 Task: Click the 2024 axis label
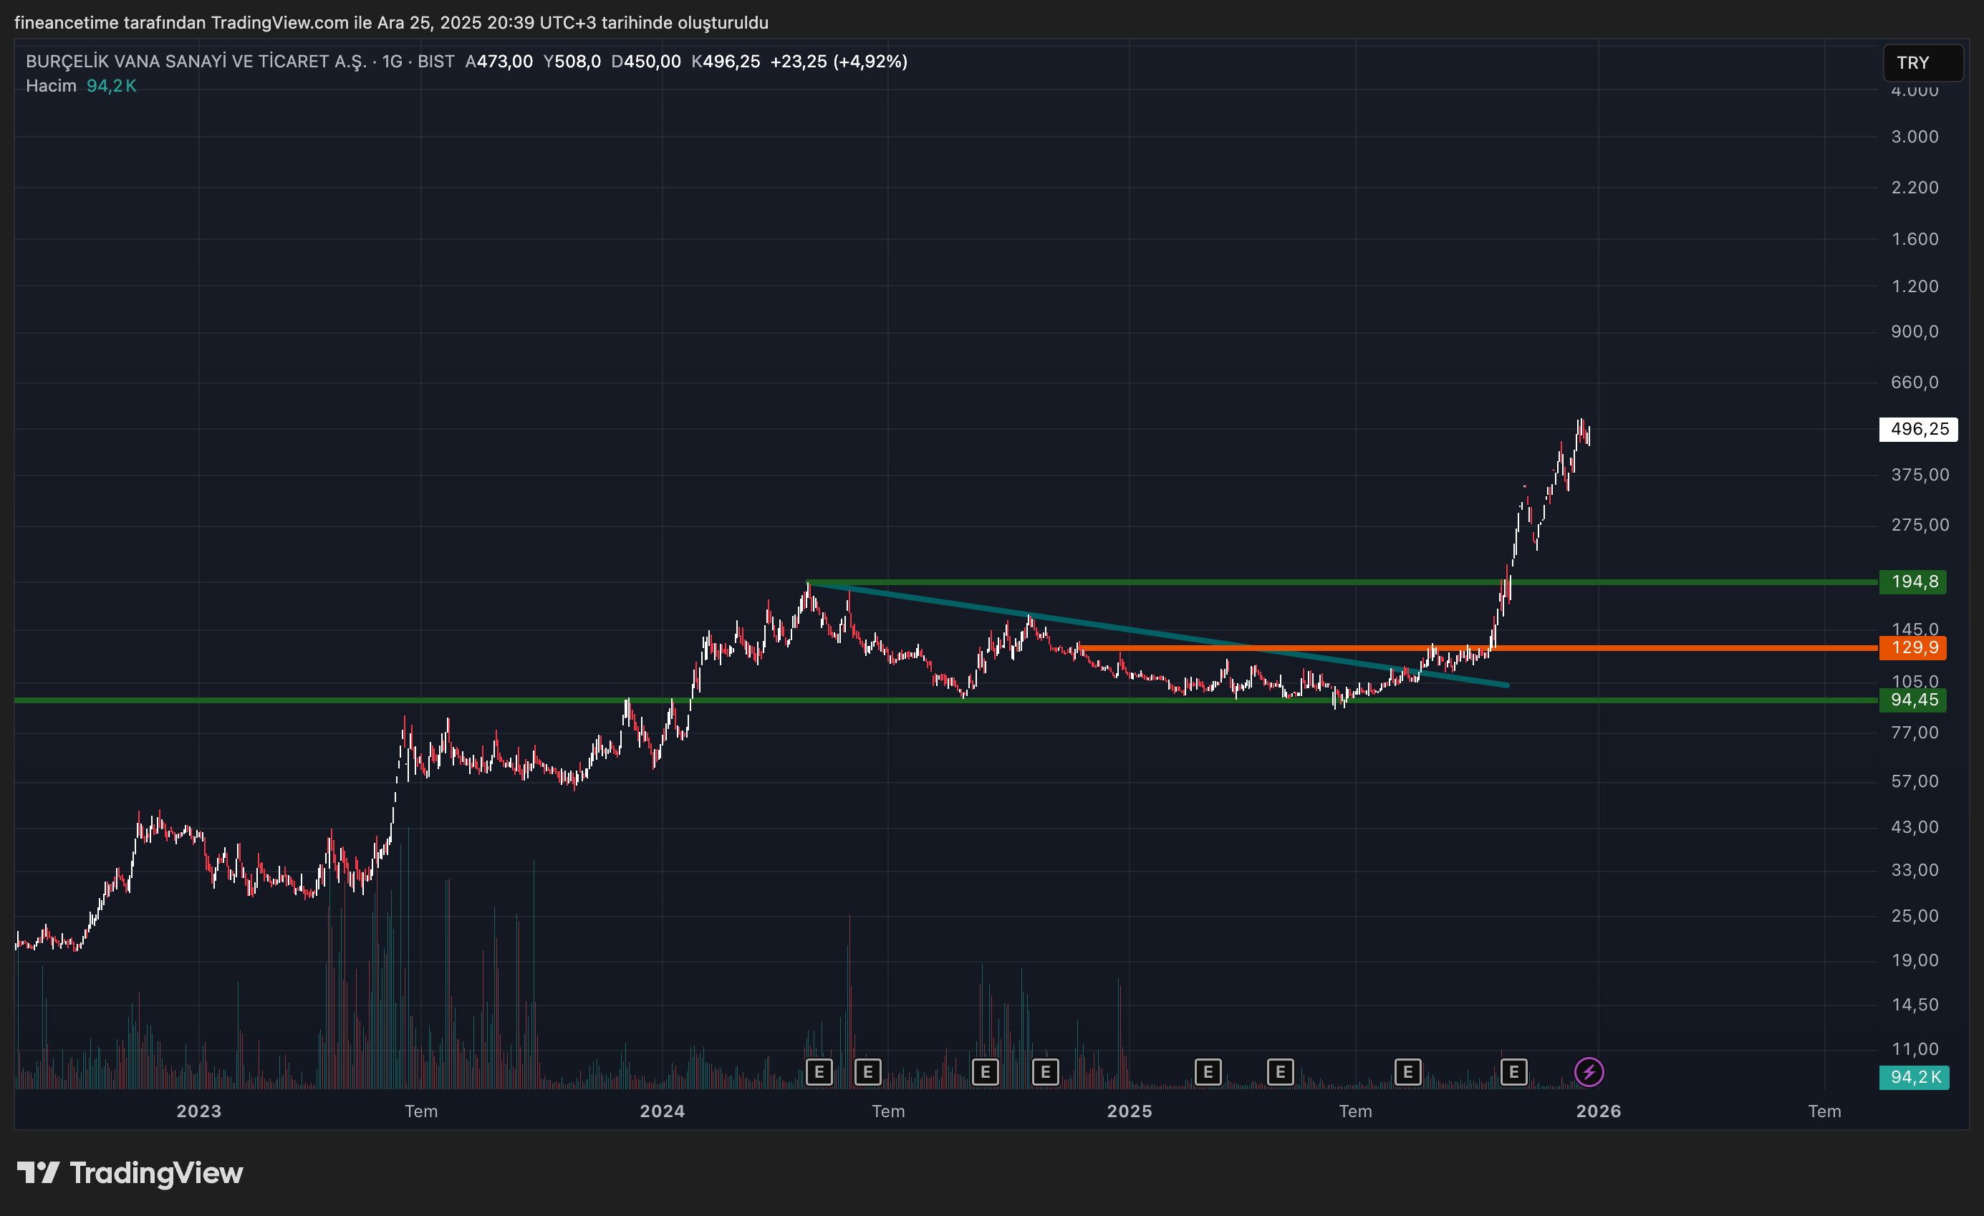[x=662, y=1111]
